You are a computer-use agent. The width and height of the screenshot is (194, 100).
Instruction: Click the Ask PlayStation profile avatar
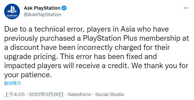12,11
